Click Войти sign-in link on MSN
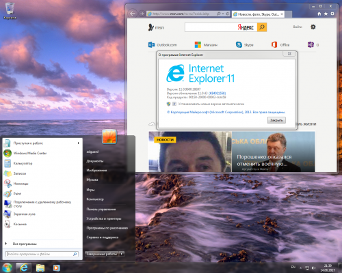 click(x=298, y=27)
